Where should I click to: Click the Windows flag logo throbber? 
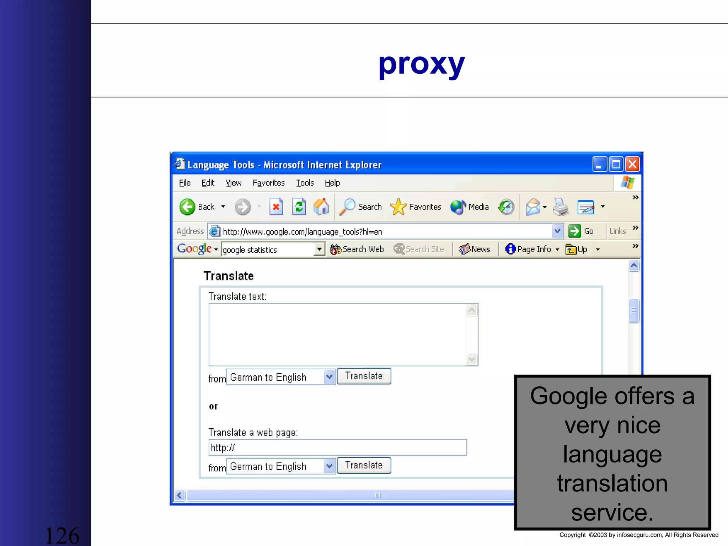pos(627,183)
